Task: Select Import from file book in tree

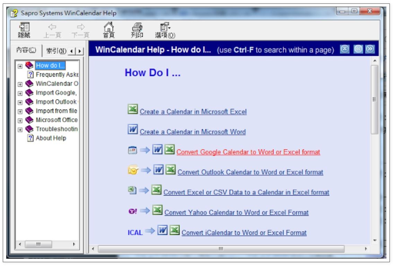Action: pyautogui.click(x=56, y=111)
